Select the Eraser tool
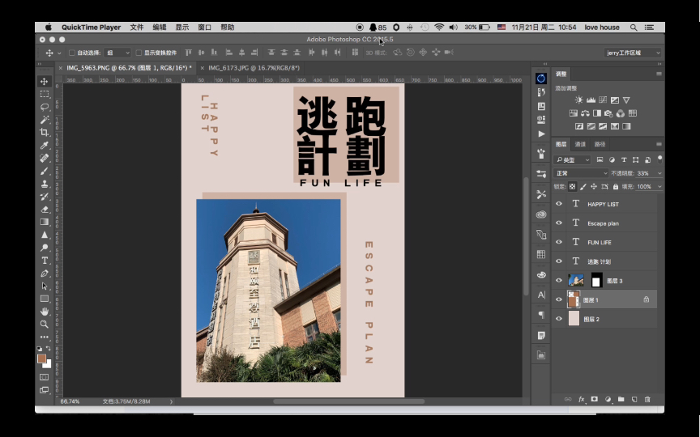700x437 pixels. (45, 209)
